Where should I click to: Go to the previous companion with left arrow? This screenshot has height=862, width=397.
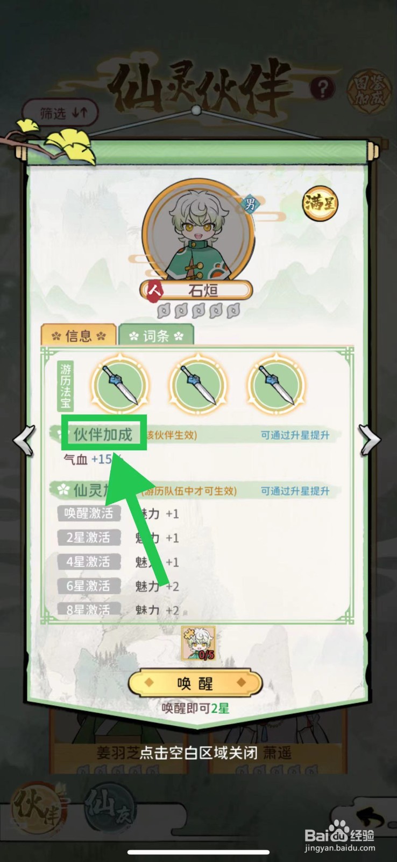[25, 440]
